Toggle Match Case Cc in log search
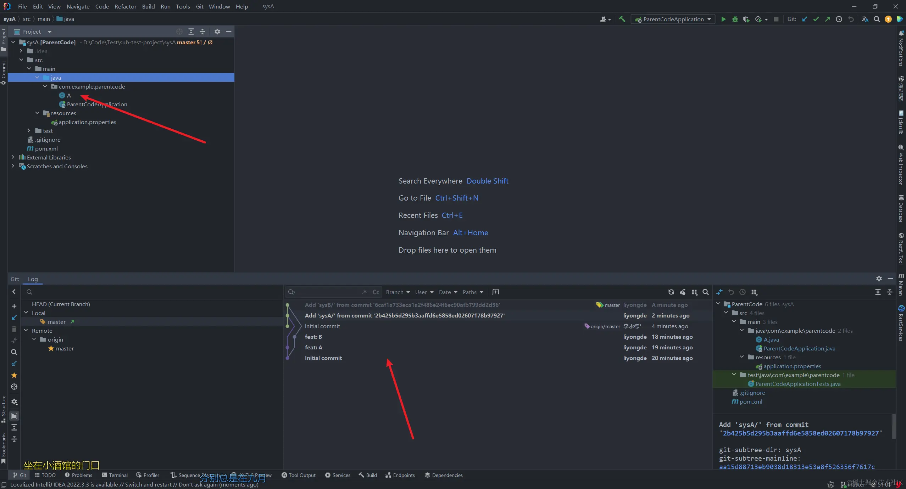Image resolution: width=906 pixels, height=489 pixels. click(376, 292)
